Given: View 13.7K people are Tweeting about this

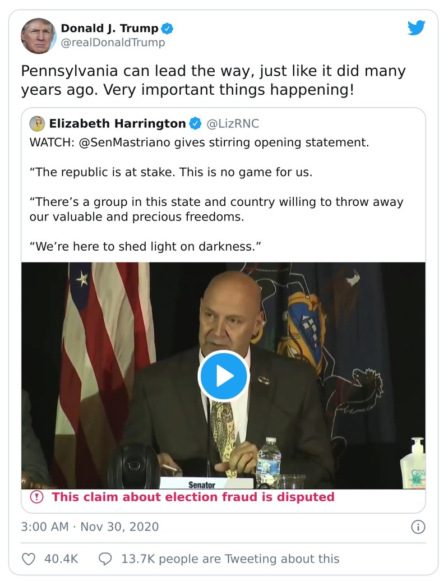Looking at the screenshot, I should (230, 559).
